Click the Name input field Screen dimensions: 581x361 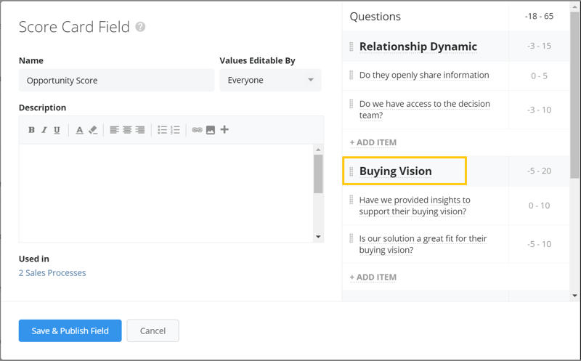[x=116, y=80]
